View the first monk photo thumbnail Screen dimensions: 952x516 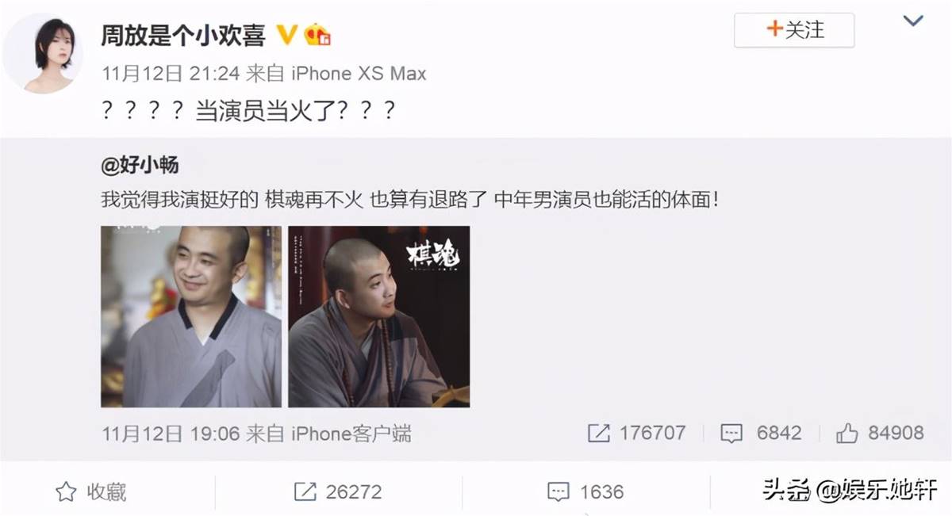[191, 316]
